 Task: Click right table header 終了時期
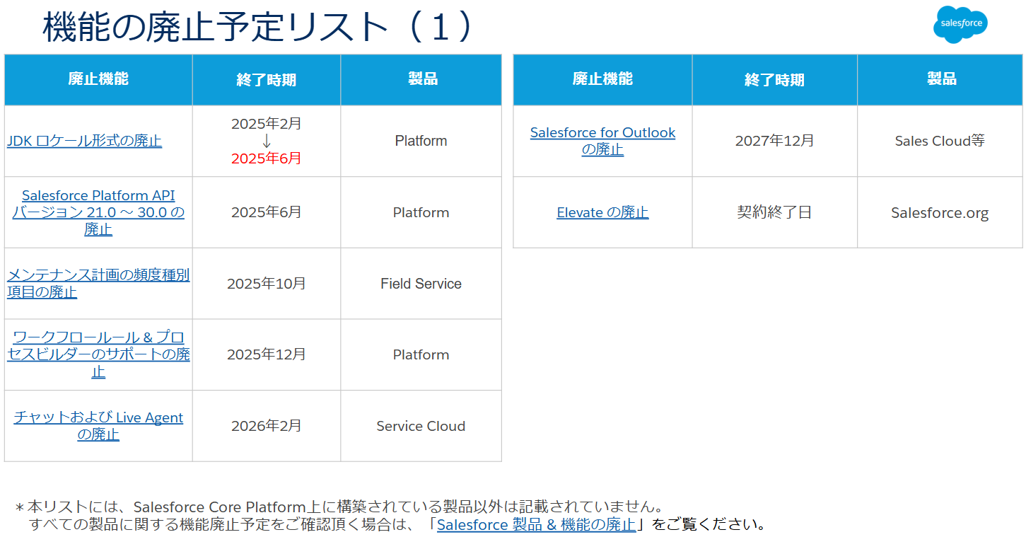774,80
